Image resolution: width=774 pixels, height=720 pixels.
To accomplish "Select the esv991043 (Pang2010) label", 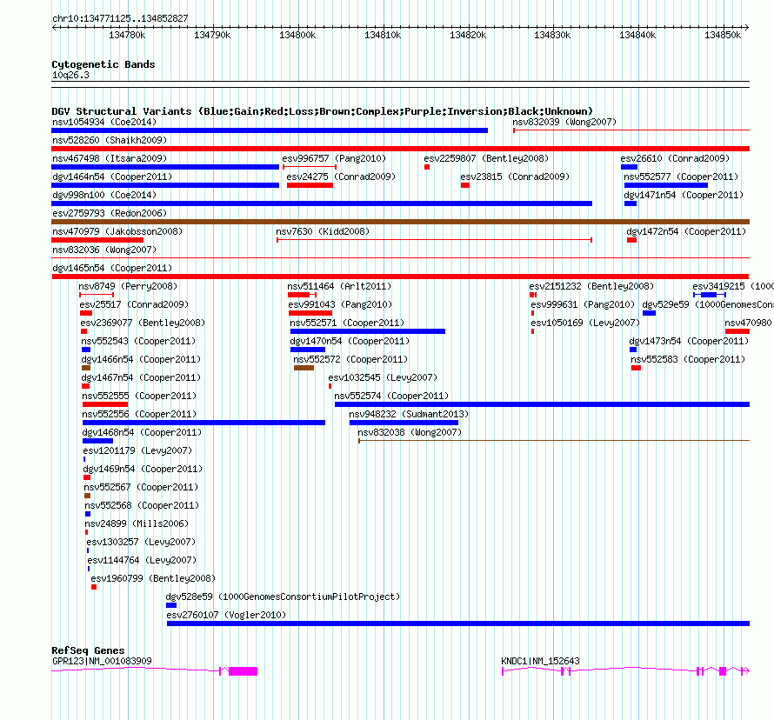I will (x=340, y=304).
